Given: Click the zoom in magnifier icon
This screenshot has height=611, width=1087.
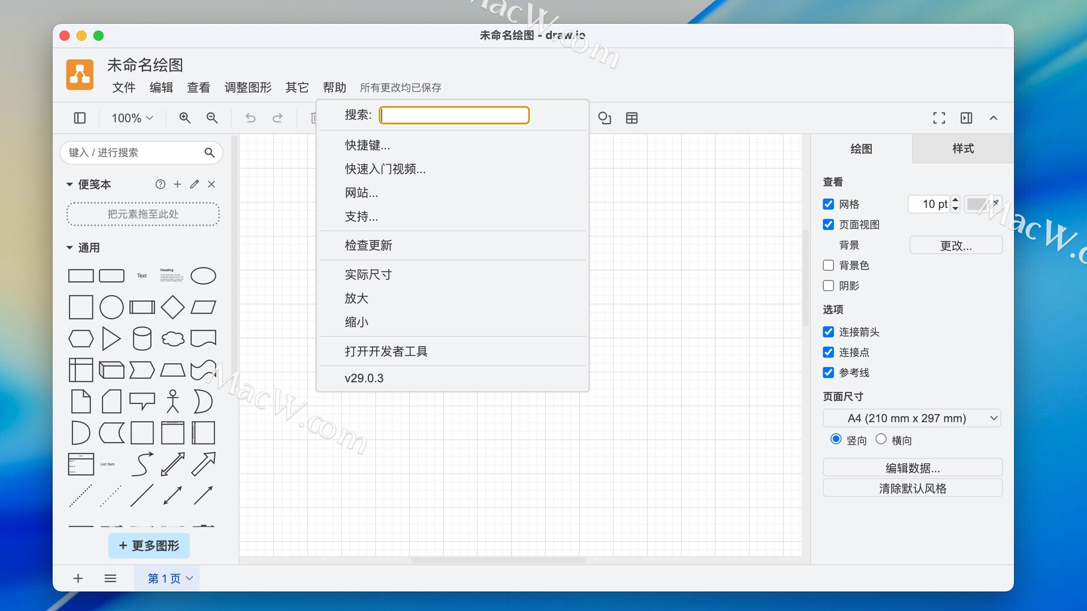Looking at the screenshot, I should tap(185, 118).
